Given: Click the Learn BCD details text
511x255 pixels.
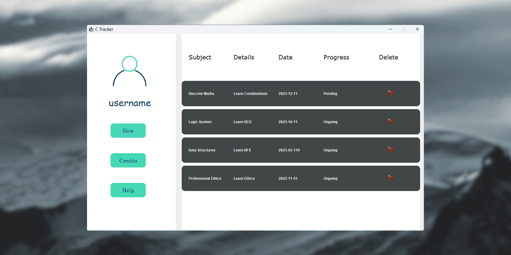Looking at the screenshot, I should click(x=242, y=122).
